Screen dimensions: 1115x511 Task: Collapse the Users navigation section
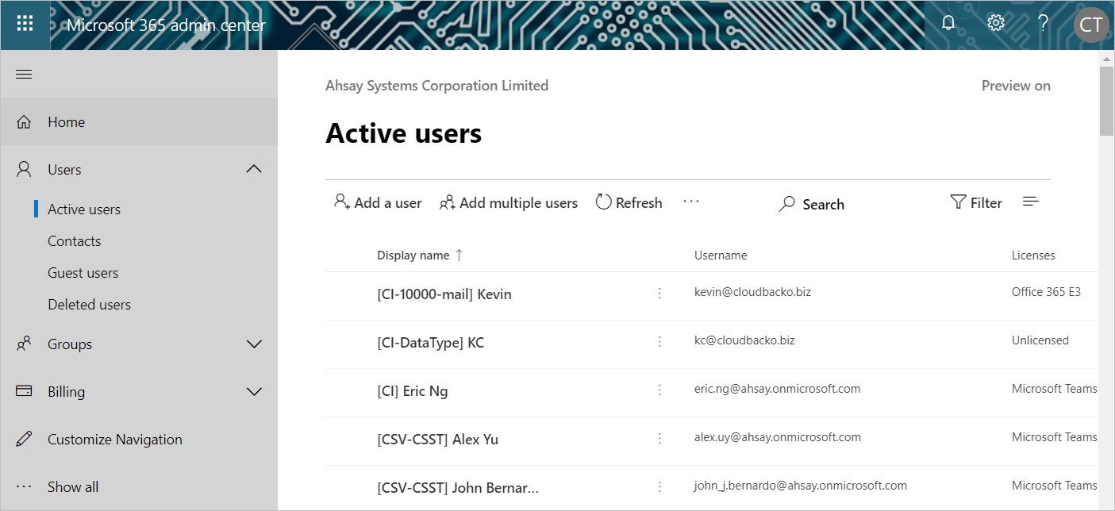(254, 169)
